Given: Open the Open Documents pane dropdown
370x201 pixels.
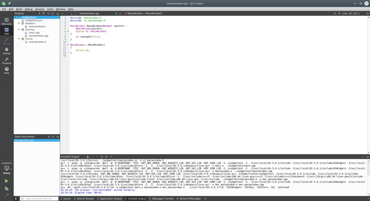Looking at the screenshot, I should (x=48, y=137).
